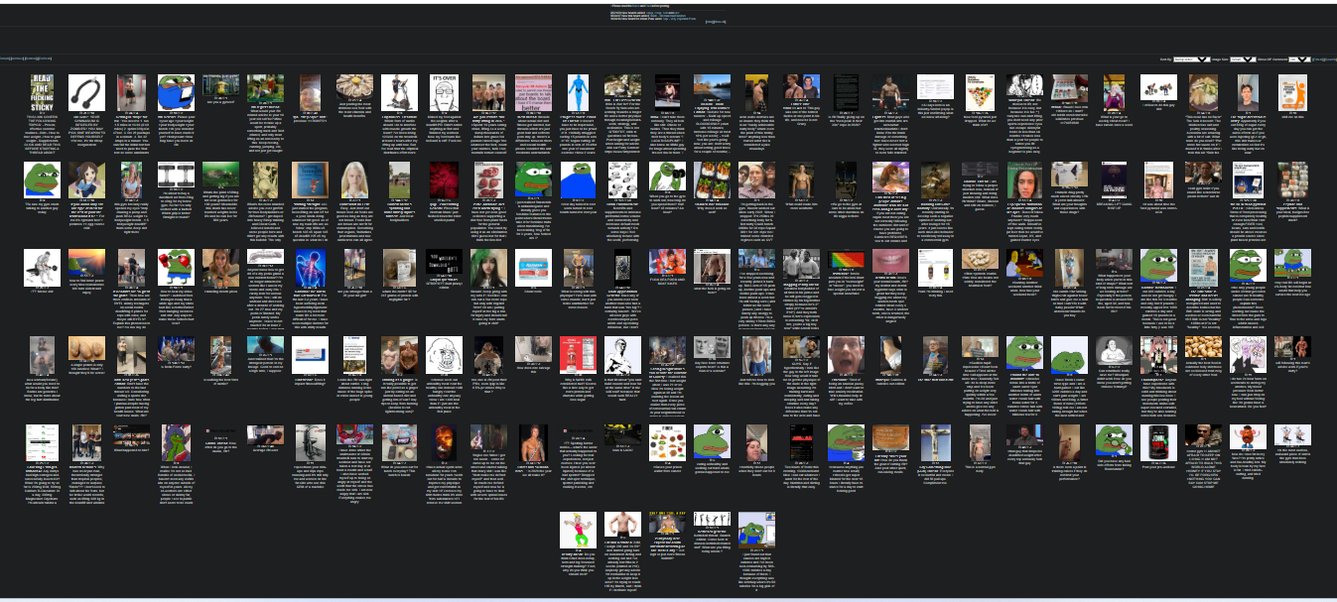This screenshot has width=1337, height=602.
Task: Open the neon-dressed girl thumbnail in last row
Action: pos(578,530)
